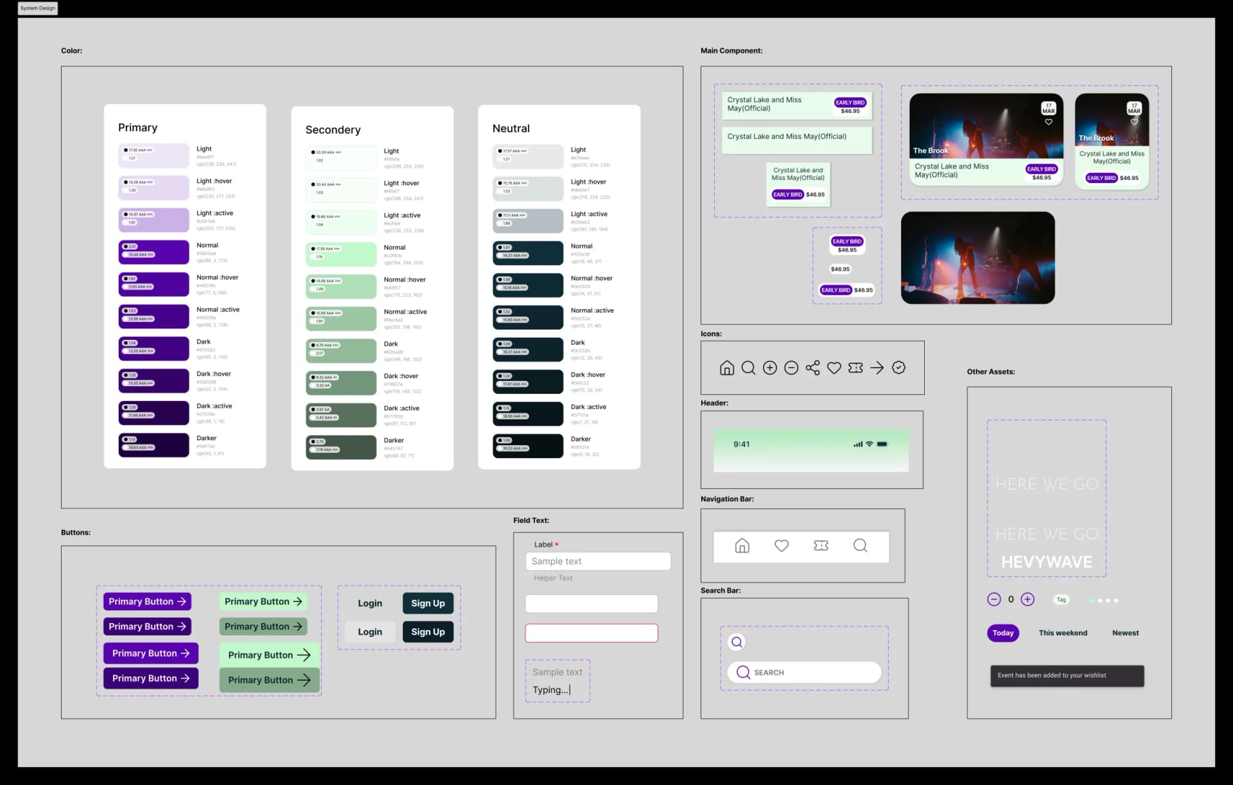Image resolution: width=1233 pixels, height=785 pixels.
Task: Click the Login button with gray background
Action: 370,631
